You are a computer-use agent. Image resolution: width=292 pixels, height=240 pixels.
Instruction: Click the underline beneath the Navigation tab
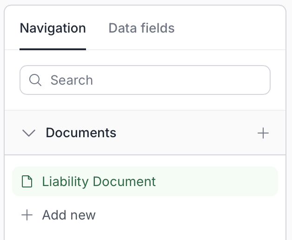click(x=53, y=49)
